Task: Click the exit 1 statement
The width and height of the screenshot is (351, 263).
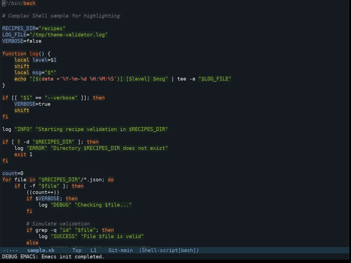Action: [23, 155]
